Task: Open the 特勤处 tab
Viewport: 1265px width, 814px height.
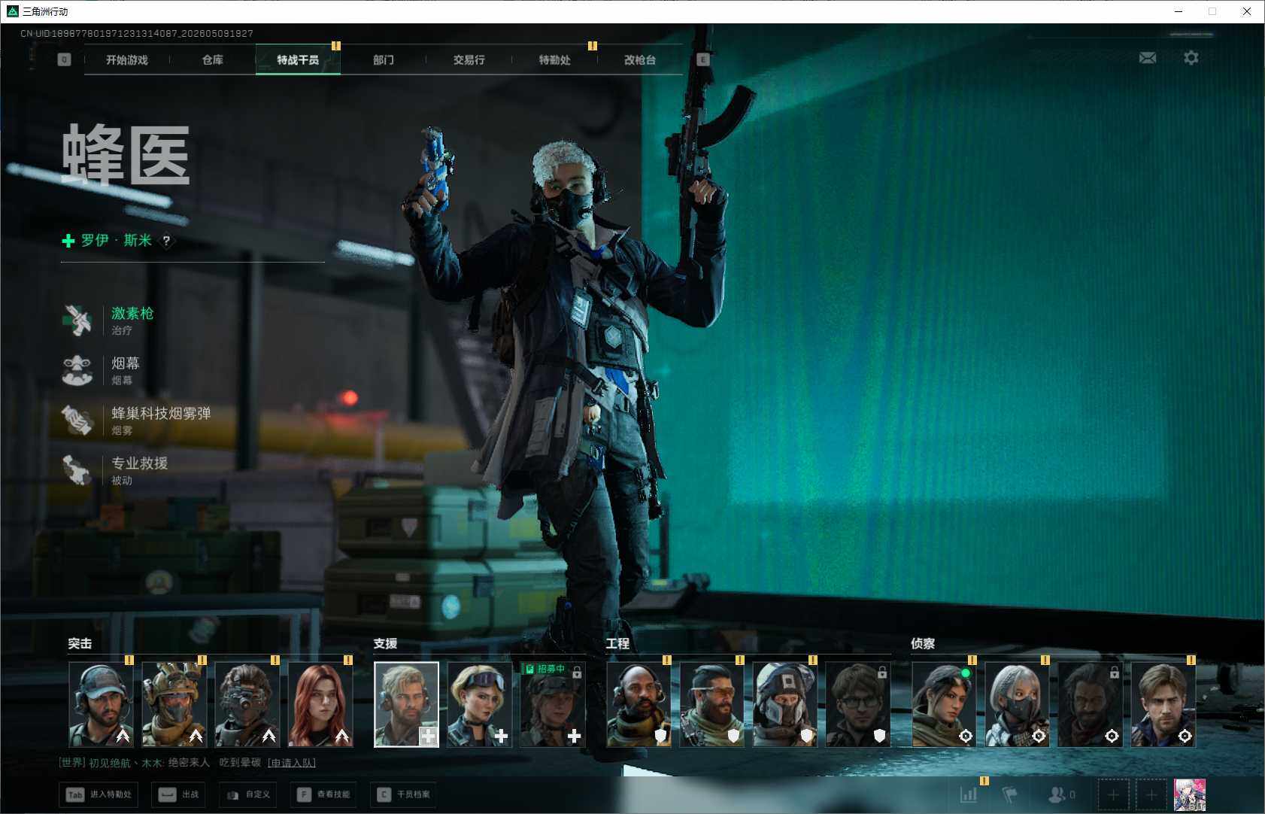Action: point(554,59)
